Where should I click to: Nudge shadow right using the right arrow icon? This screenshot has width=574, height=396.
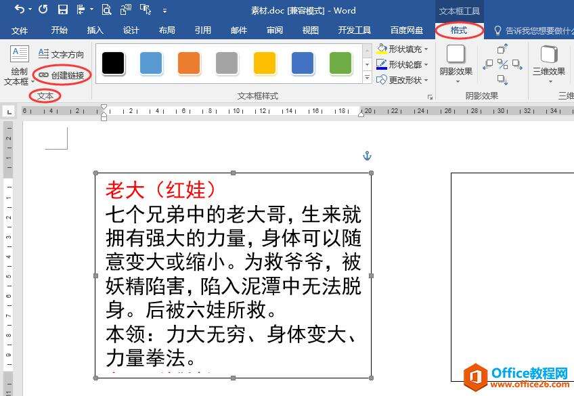pos(518,64)
